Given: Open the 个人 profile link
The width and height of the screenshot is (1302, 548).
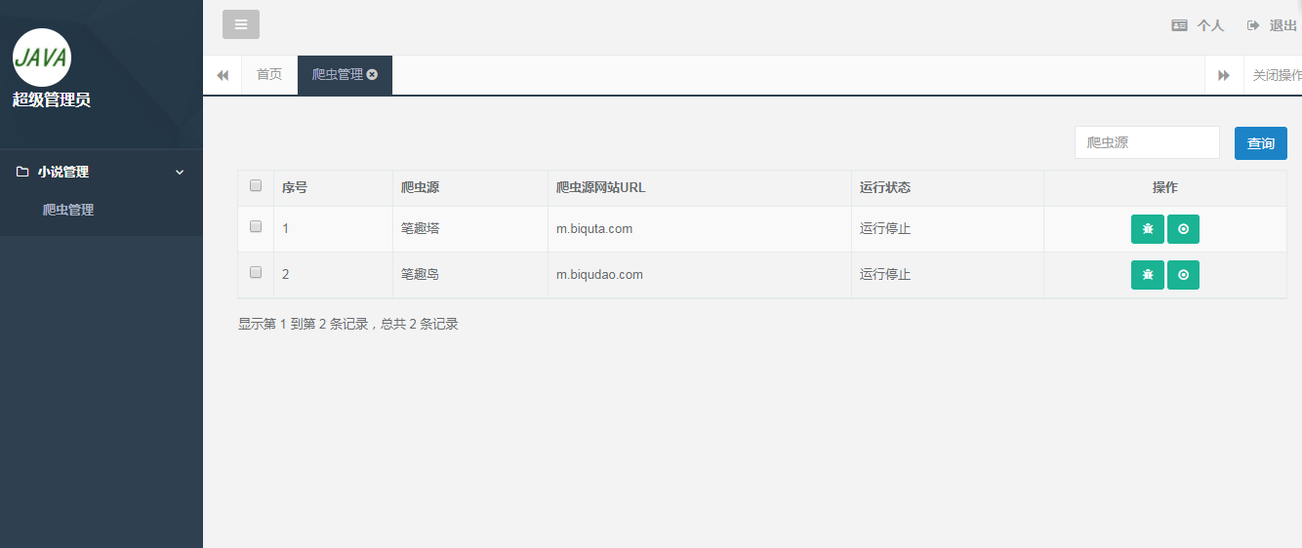Looking at the screenshot, I should (x=1199, y=25).
